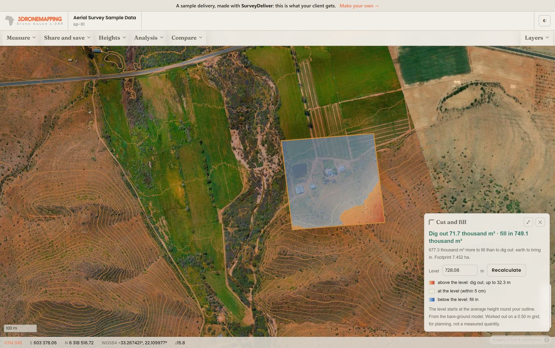Click the Cut and fill corner icon
Viewport: 555px width, 348px height.
click(x=432, y=222)
